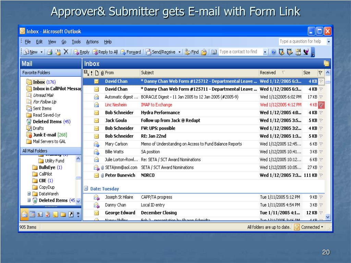Expand Deleted Items in All Mail Folders
The height and width of the screenshot is (263, 351).
[29, 200]
